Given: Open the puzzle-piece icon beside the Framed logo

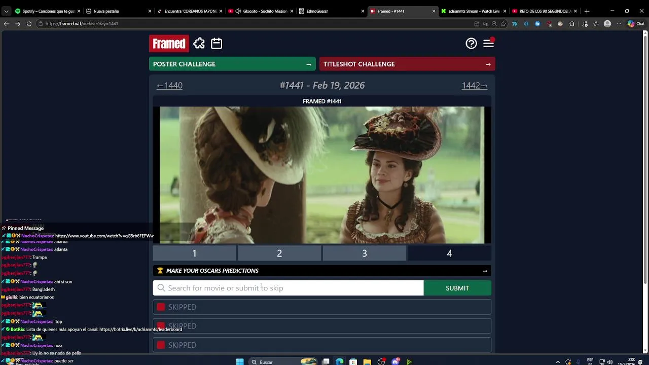Looking at the screenshot, I should tap(199, 44).
